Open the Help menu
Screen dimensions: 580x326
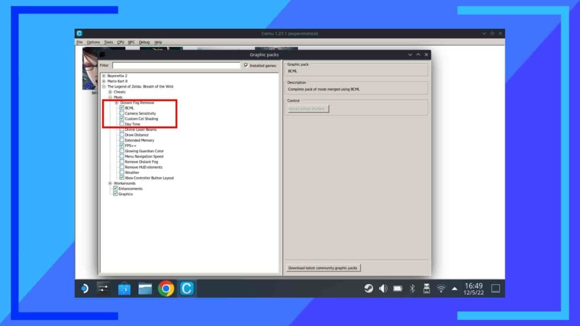[x=159, y=42]
